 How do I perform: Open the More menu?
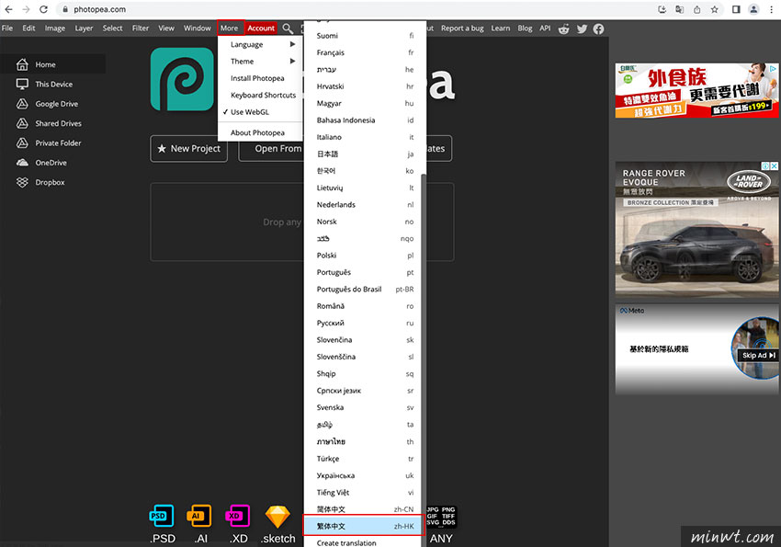[x=230, y=28]
